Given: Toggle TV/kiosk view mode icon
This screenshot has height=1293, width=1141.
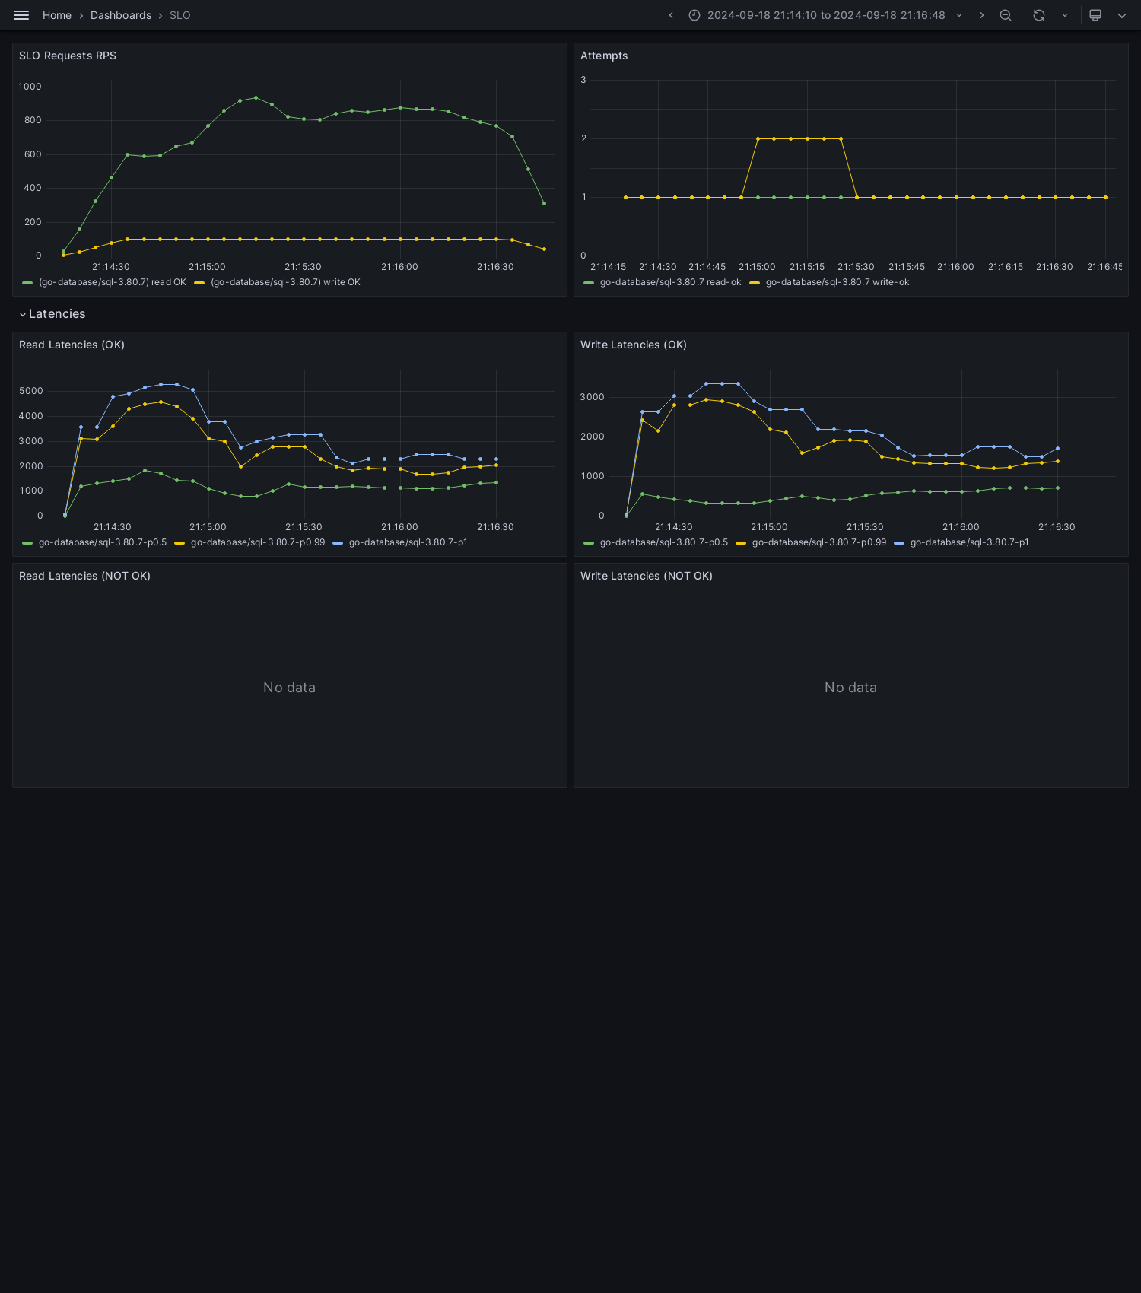Looking at the screenshot, I should 1095,15.
